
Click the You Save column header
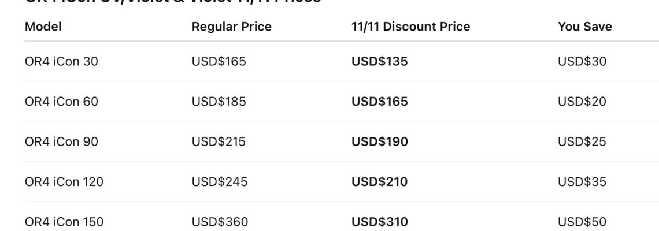click(x=584, y=27)
